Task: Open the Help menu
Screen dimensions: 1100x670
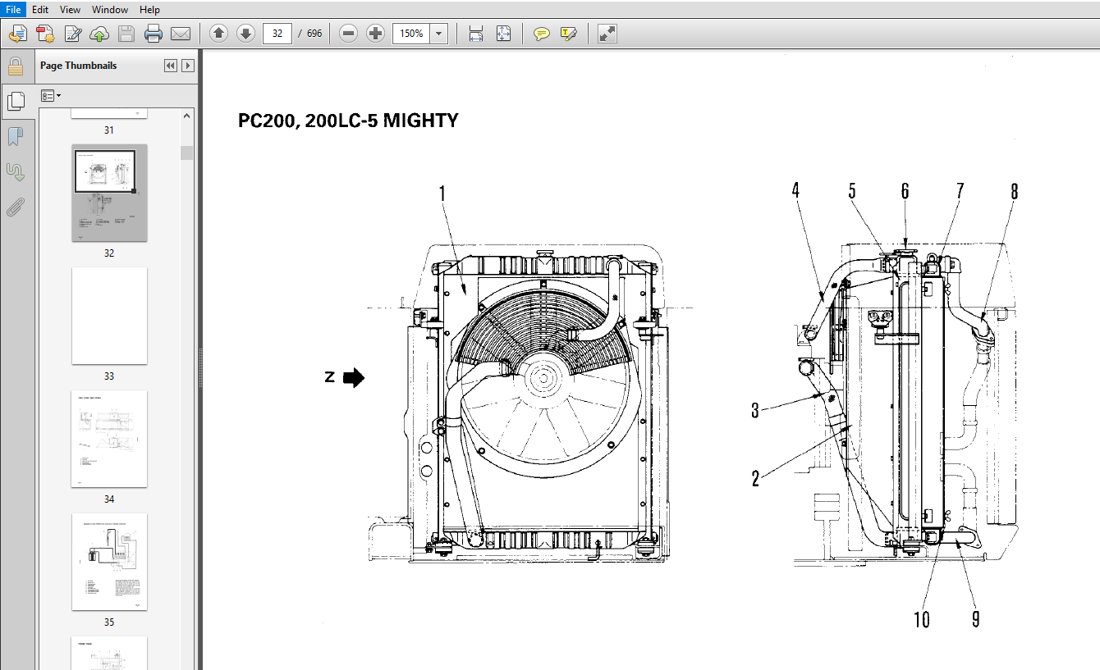Action: pyautogui.click(x=149, y=10)
